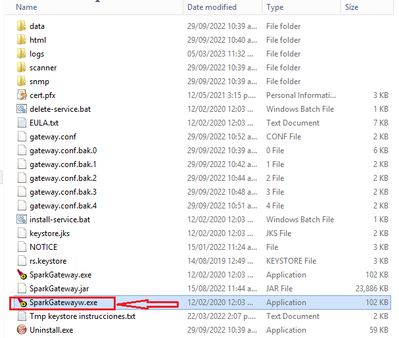Click the Uninstall.exe application icon

click(x=22, y=330)
